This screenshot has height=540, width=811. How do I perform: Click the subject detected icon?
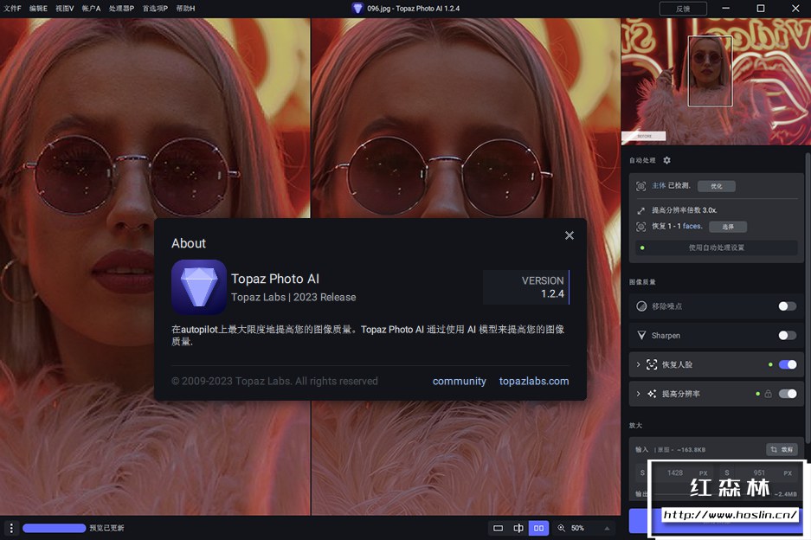640,186
